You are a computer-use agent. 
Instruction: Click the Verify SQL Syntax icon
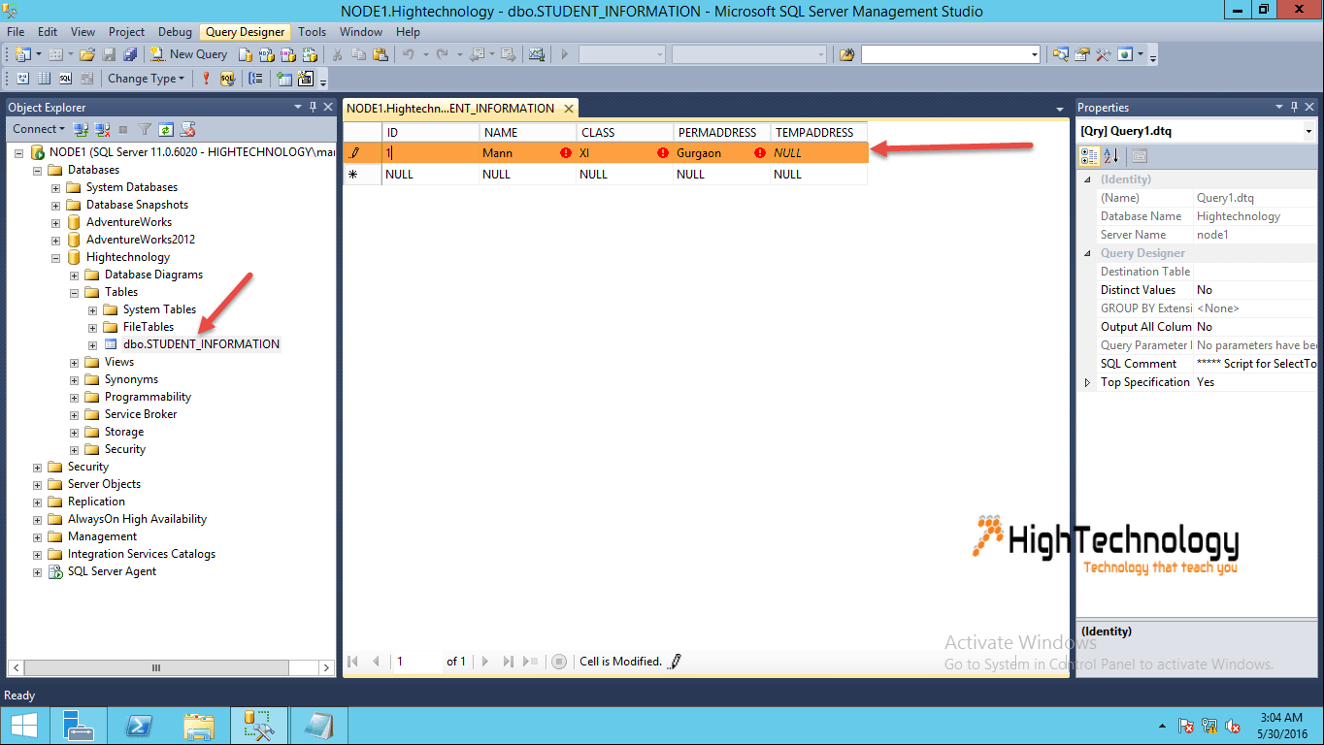(x=226, y=79)
